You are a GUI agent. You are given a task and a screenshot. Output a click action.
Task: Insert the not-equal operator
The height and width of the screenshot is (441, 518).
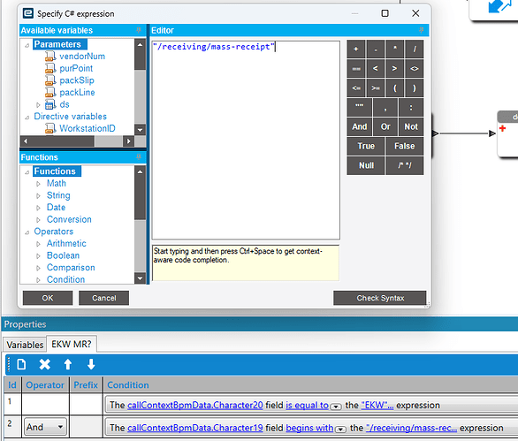tap(415, 69)
